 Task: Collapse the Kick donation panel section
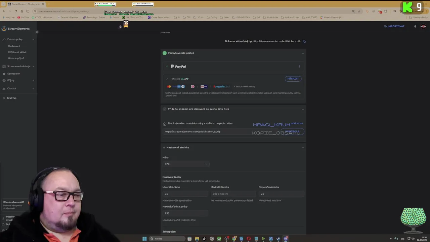click(x=303, y=109)
